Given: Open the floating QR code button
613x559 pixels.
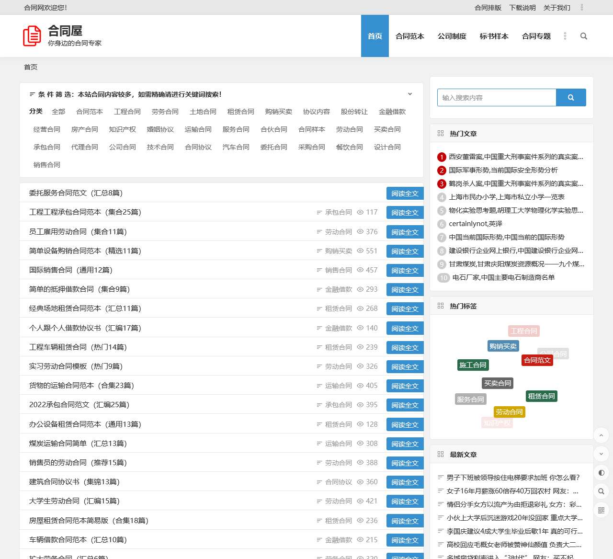Looking at the screenshot, I should pyautogui.click(x=601, y=510).
